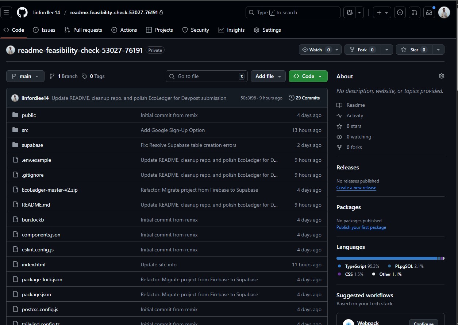
Task: Click the index.html file icon
Action: pos(15,265)
